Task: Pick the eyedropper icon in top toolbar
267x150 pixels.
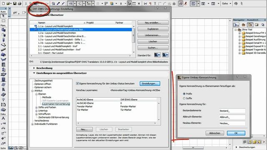Action: 58,3
